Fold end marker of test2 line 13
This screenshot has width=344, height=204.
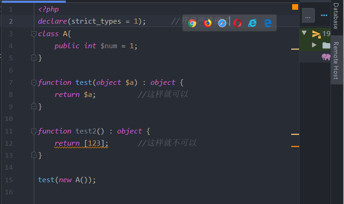pyautogui.click(x=34, y=155)
